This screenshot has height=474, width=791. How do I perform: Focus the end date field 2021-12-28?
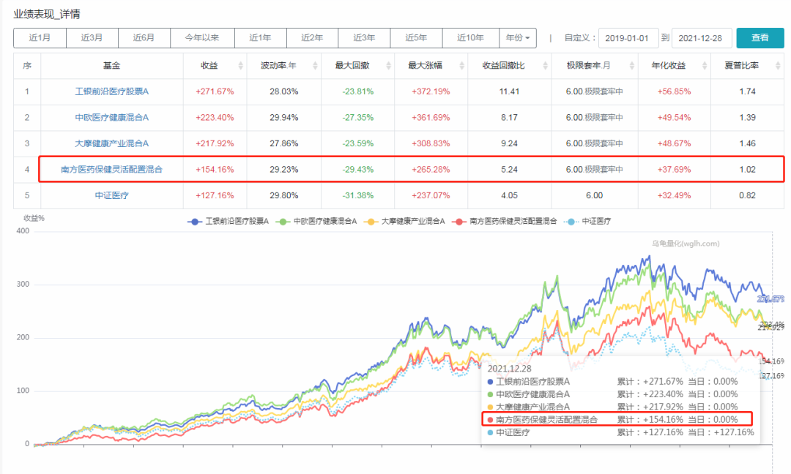click(x=701, y=38)
